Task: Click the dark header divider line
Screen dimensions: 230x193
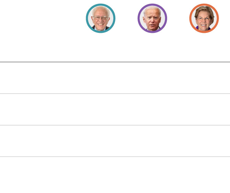Action: 115,62
